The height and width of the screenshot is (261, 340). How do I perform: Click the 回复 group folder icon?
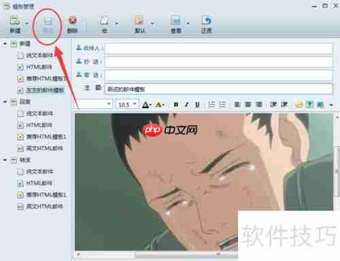14,102
